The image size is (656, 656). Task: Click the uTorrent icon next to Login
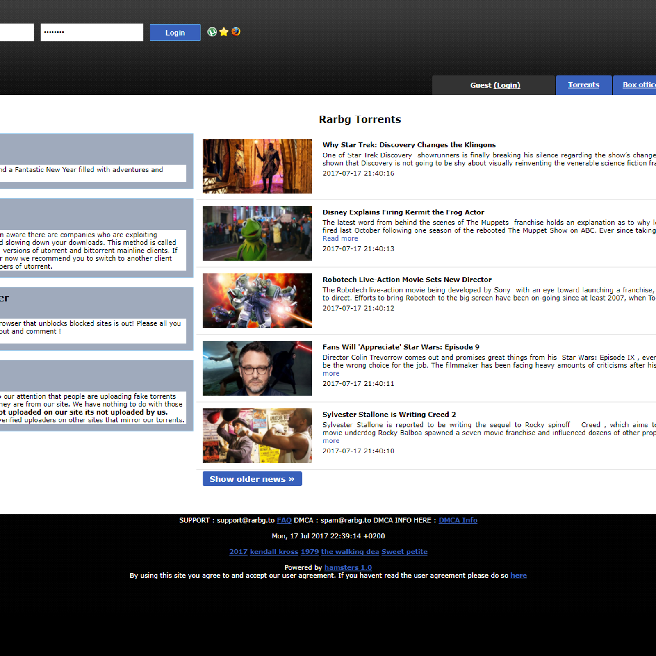(x=212, y=32)
